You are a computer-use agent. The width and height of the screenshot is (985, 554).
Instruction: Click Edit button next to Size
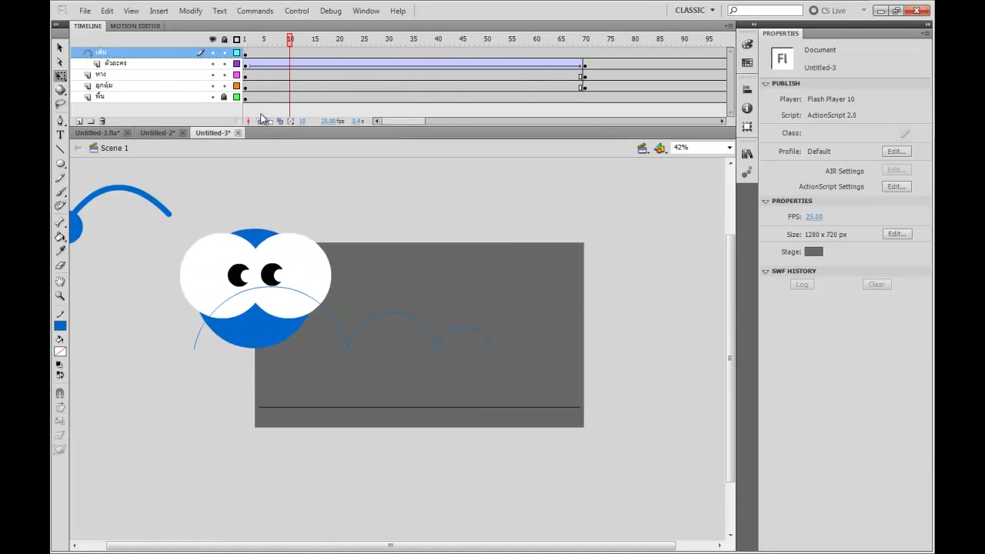897,234
